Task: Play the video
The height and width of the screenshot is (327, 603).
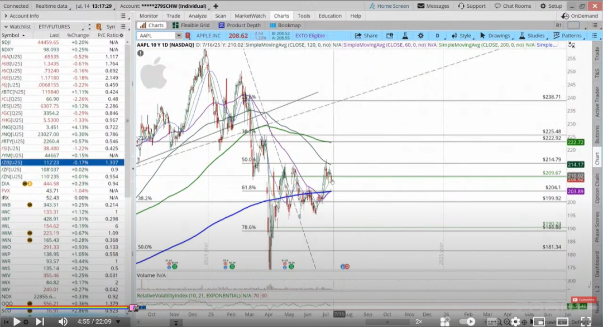Action: click(17, 321)
